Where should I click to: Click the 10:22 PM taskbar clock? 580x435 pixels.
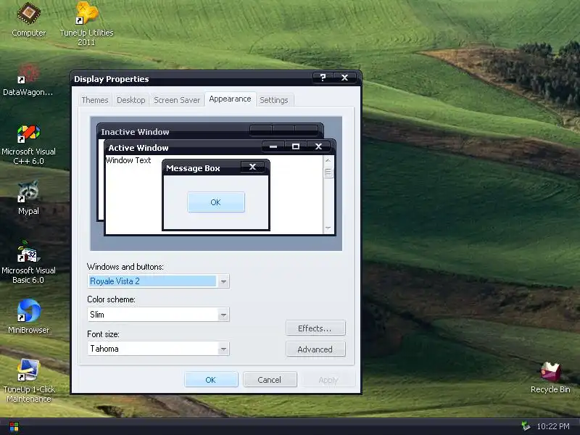[553, 426]
